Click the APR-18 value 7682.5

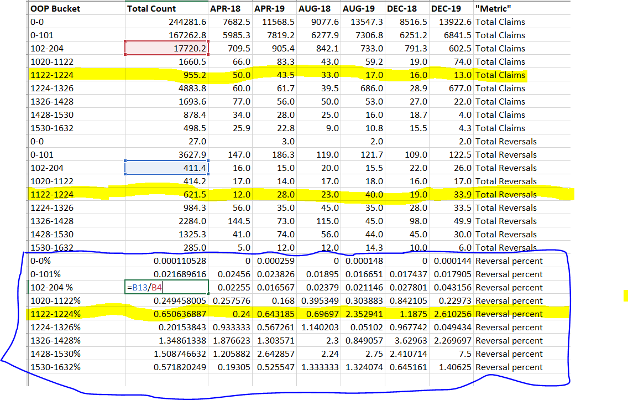[231, 22]
